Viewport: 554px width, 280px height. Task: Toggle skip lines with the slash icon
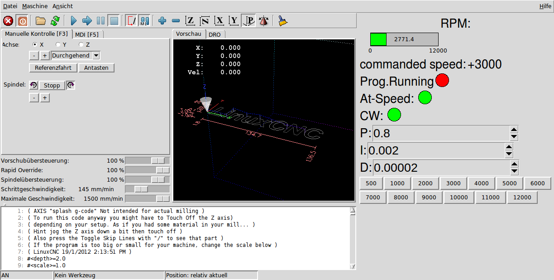pos(132,21)
